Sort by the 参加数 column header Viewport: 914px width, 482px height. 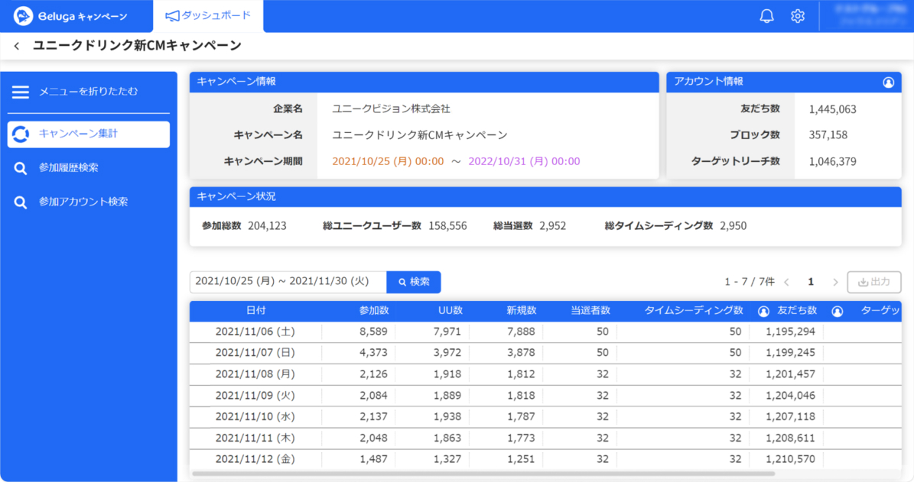tap(374, 311)
